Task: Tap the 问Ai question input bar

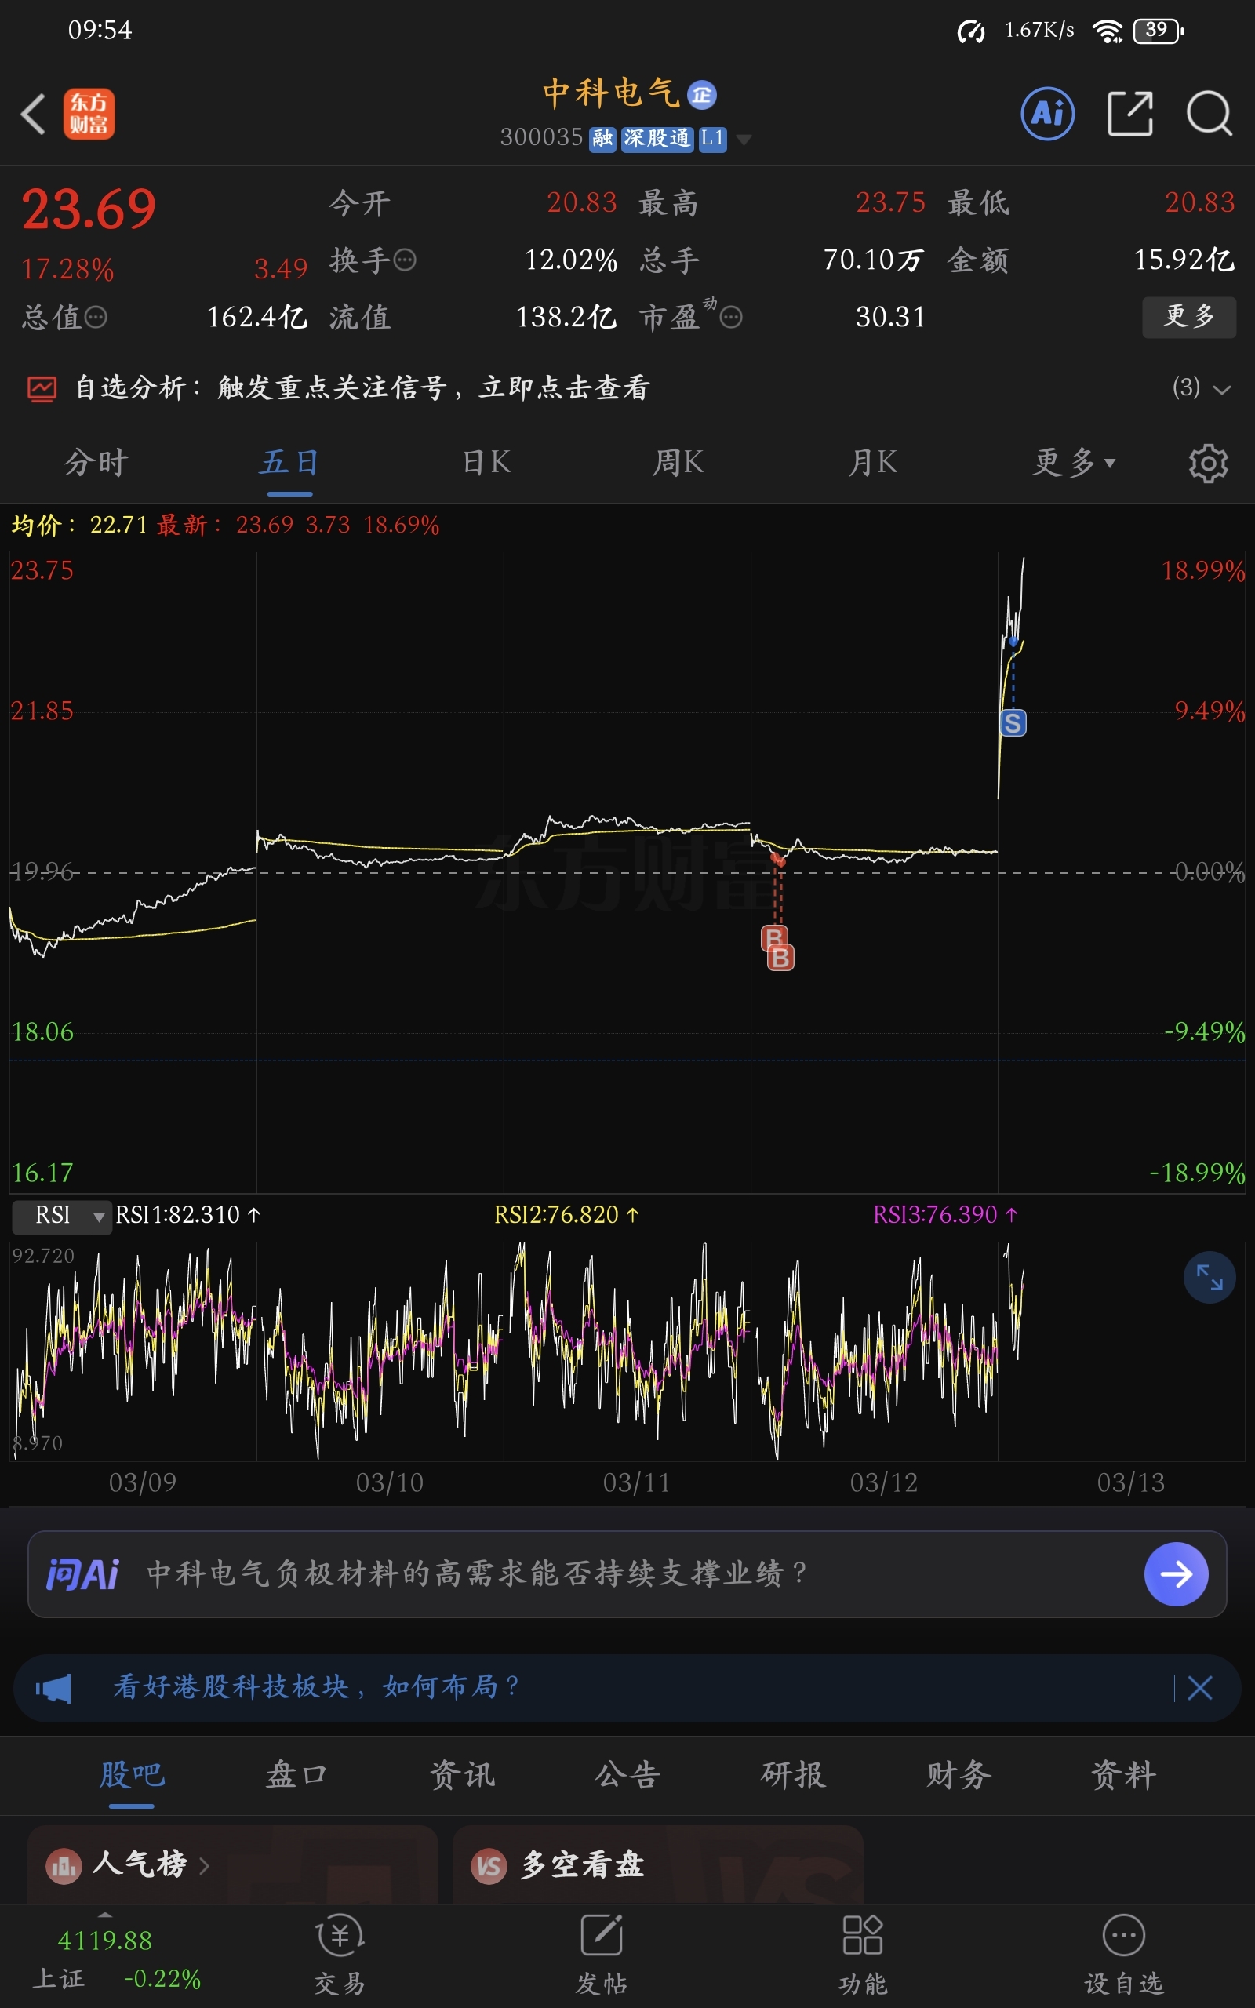Action: coord(627,1574)
